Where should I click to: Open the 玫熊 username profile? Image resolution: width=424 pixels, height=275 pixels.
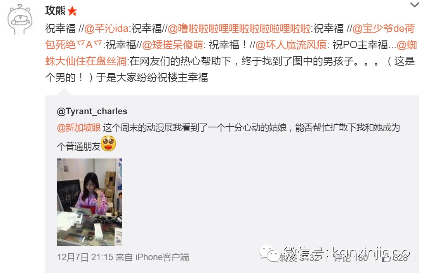(x=55, y=11)
